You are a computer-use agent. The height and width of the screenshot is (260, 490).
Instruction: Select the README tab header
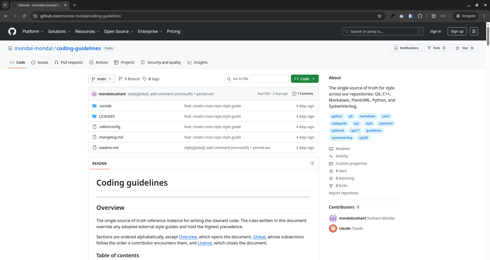(x=100, y=163)
